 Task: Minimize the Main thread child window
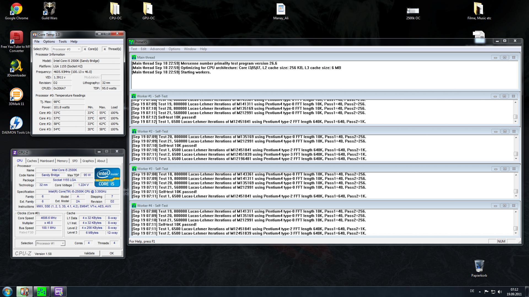pyautogui.click(x=495, y=58)
